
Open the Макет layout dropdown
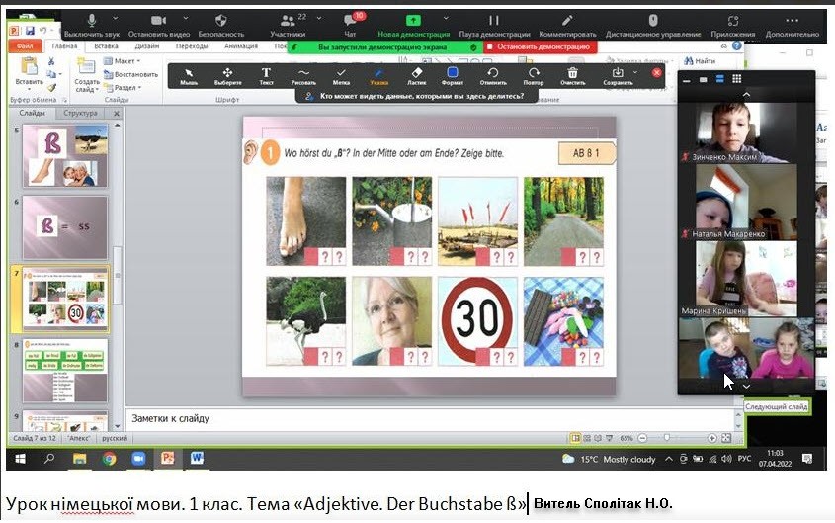121,61
